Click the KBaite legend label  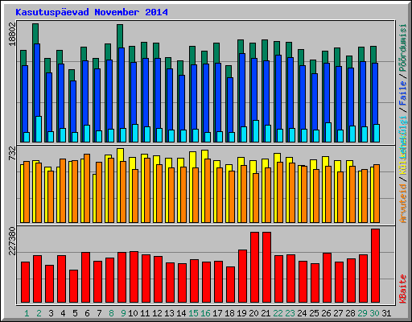pos(403,289)
